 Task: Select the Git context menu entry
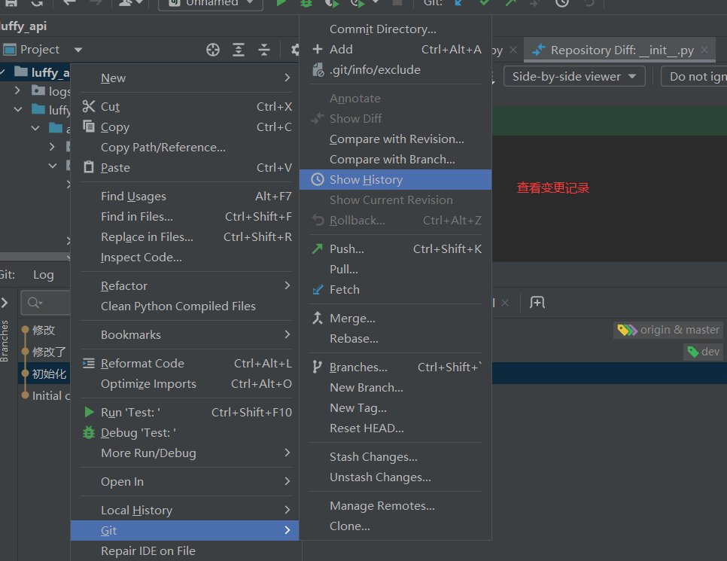(x=185, y=530)
